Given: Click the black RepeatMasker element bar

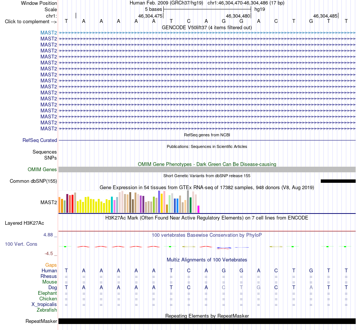Looking at the screenshot, I should point(207,321).
